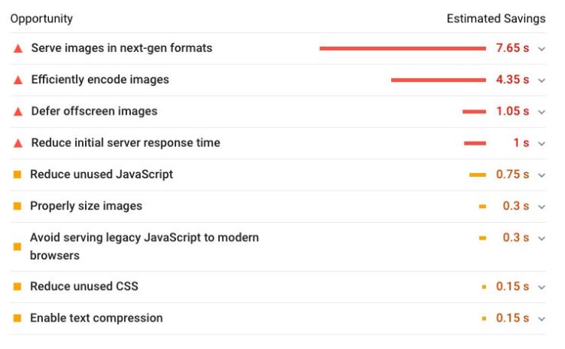Click red triangle beside Serve images in next-gen formats
This screenshot has width=565, height=349.
click(18, 48)
